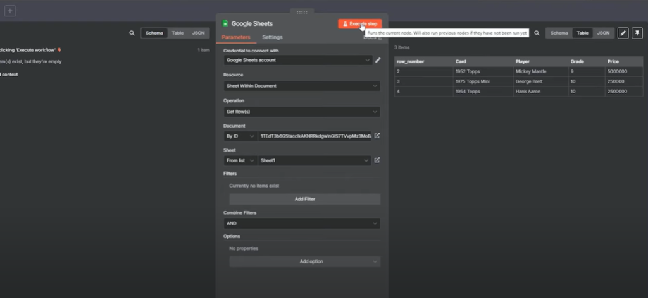Open the Sheet1 selection dropdown

coord(315,161)
